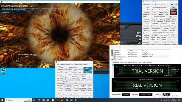Switch to CPU-Z taskbar icon
The width and height of the screenshot is (182, 102).
(x=76, y=100)
